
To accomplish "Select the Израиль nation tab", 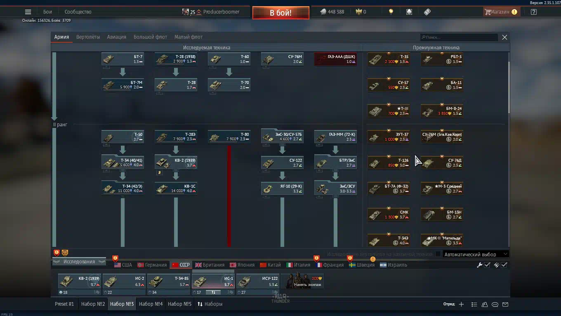I will click(394, 265).
